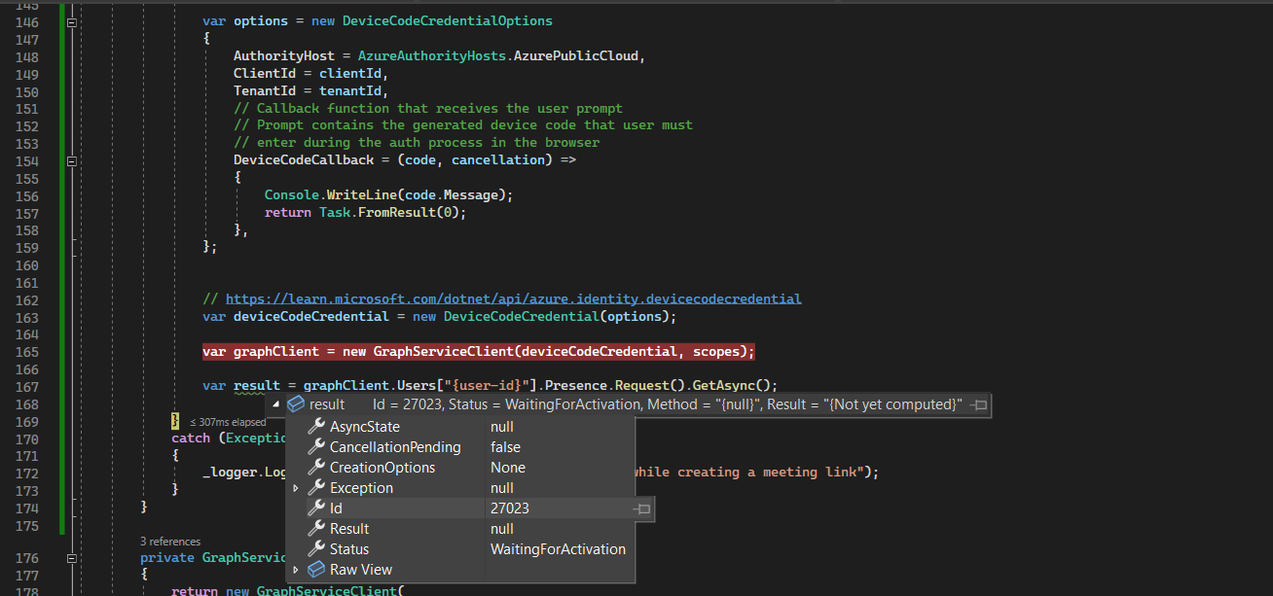
Task: Click the wrench icon beside CancellationPending
Action: click(316, 446)
